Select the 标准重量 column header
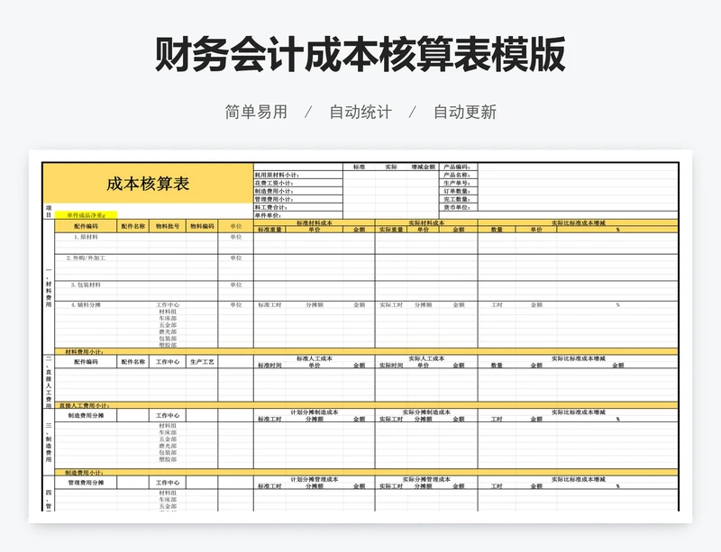 [269, 230]
